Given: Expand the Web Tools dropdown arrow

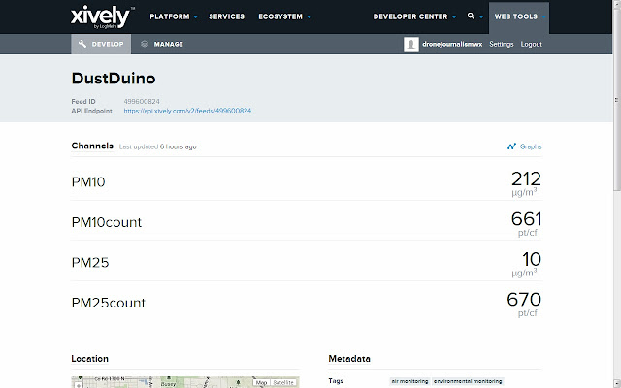Looking at the screenshot, I should (x=543, y=17).
